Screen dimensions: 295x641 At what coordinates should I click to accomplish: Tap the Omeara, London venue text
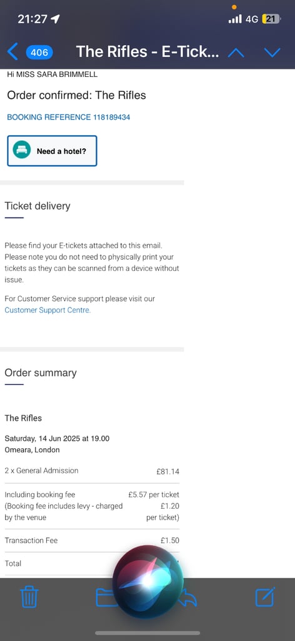[x=32, y=450]
